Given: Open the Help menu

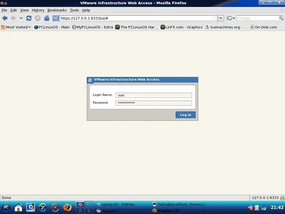Looking at the screenshot, I should click(86, 10).
